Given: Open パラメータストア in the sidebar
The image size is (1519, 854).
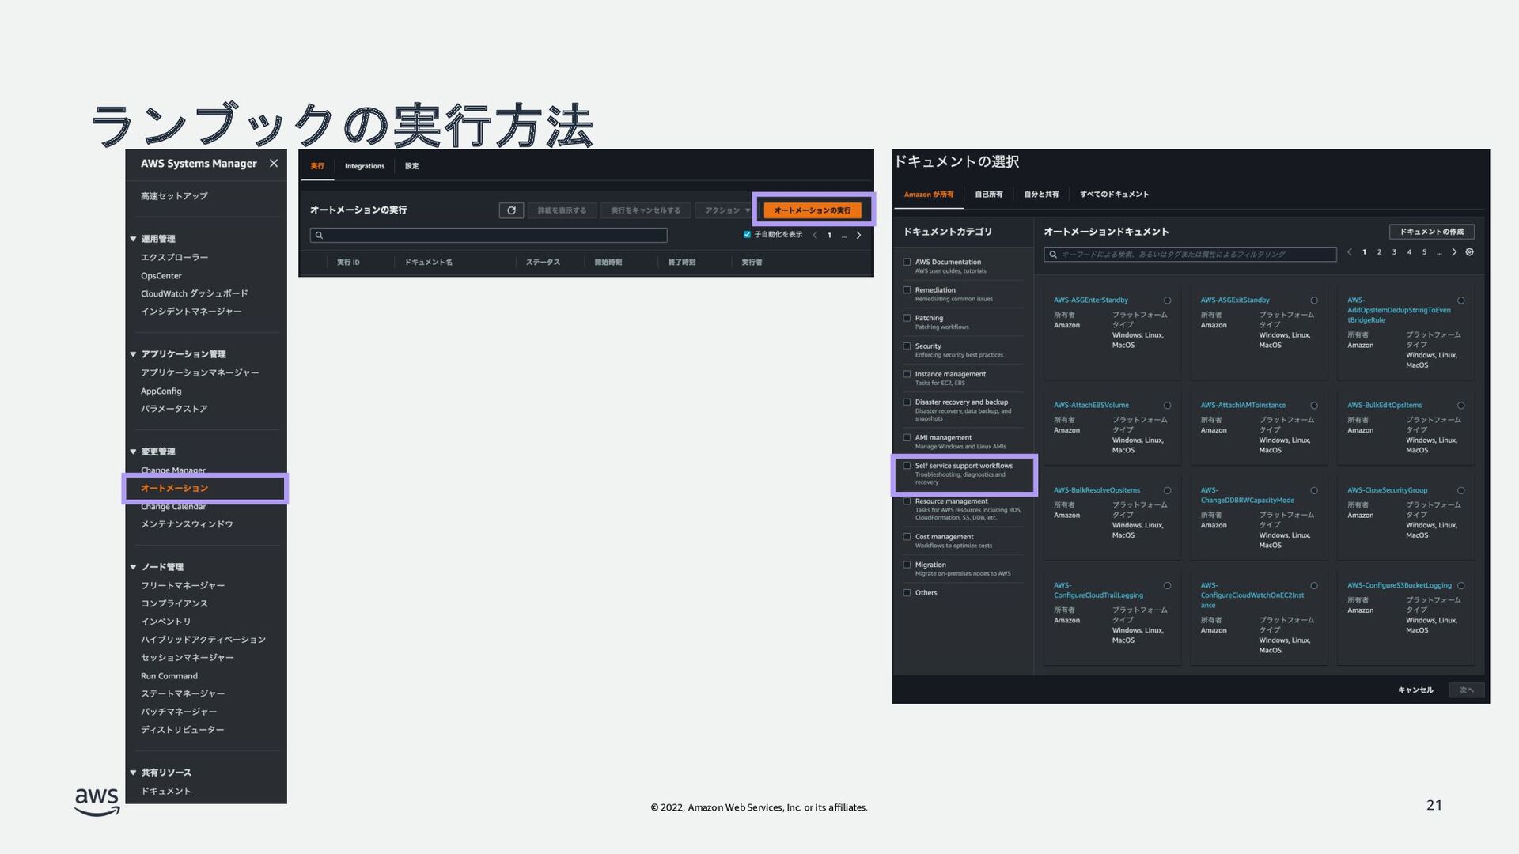Looking at the screenshot, I should pyautogui.click(x=174, y=409).
